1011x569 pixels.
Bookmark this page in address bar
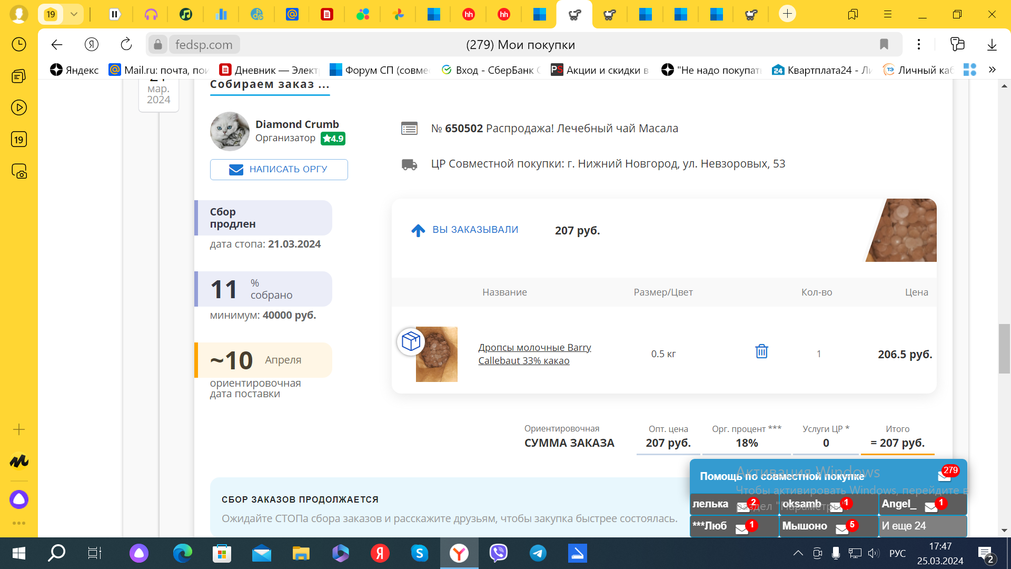(x=884, y=45)
